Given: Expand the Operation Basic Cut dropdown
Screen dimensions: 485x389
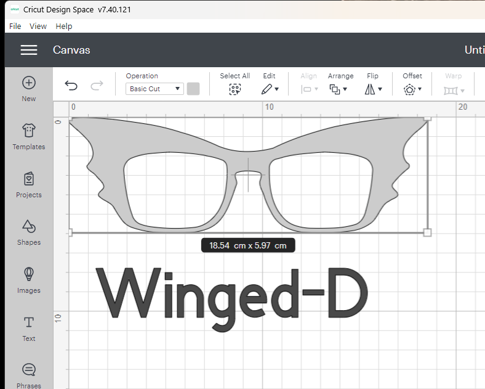Looking at the screenshot, I should [154, 89].
